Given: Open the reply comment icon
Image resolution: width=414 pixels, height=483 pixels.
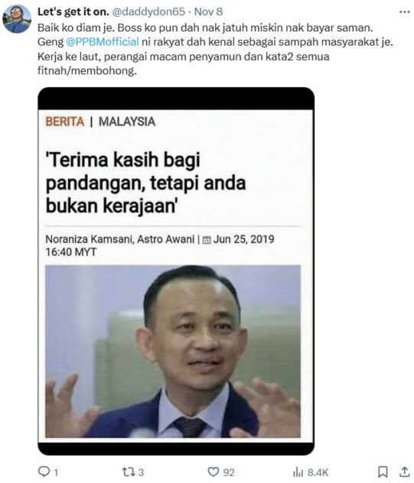Looking at the screenshot, I should pos(44,472).
